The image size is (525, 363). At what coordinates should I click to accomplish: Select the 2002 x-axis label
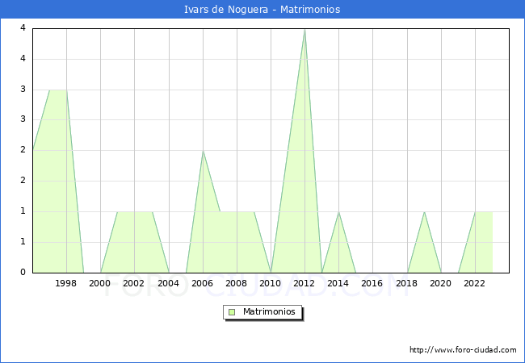tap(133, 283)
